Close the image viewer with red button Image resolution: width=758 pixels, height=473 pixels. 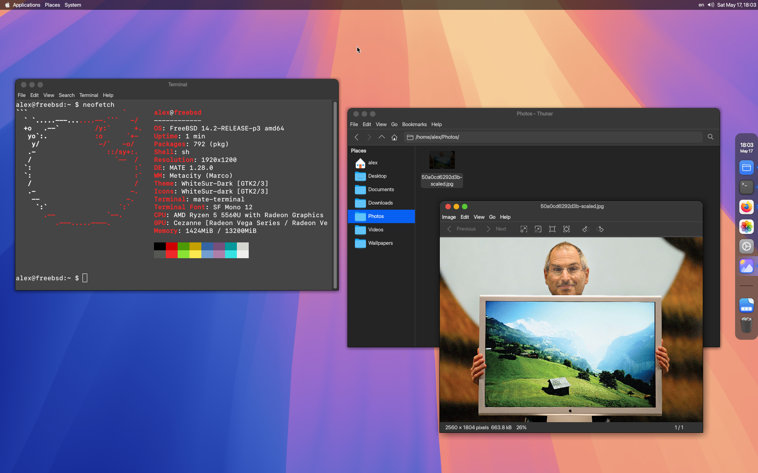point(448,207)
